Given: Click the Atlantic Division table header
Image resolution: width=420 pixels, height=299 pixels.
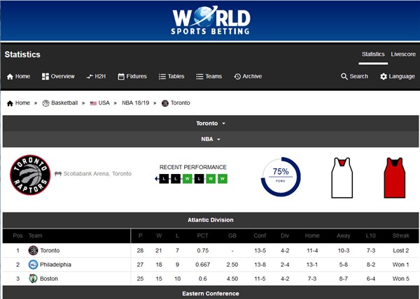Looking at the screenshot, I should coord(211,220).
